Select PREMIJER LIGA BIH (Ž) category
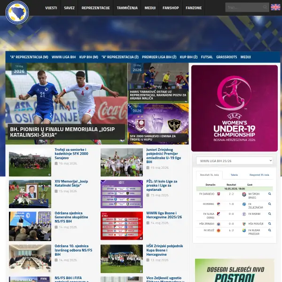 pyautogui.click(x=159, y=57)
